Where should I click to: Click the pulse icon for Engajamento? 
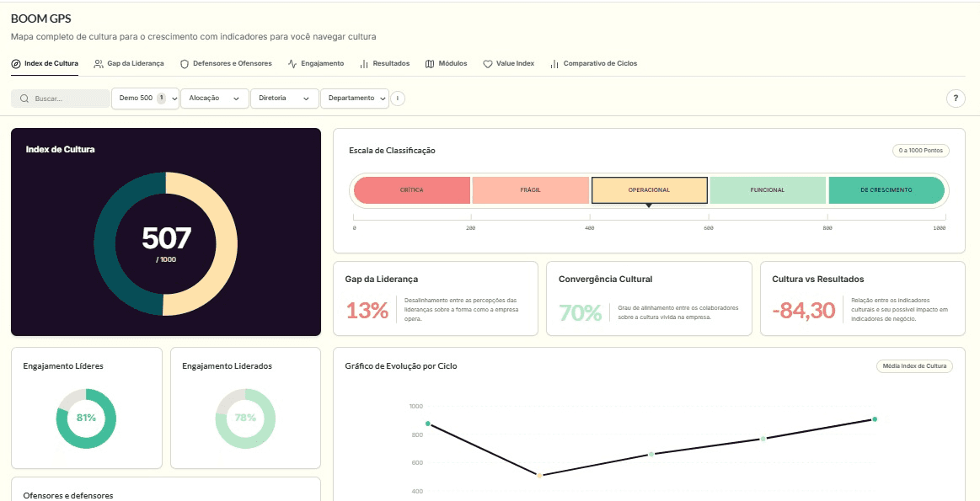coord(292,64)
